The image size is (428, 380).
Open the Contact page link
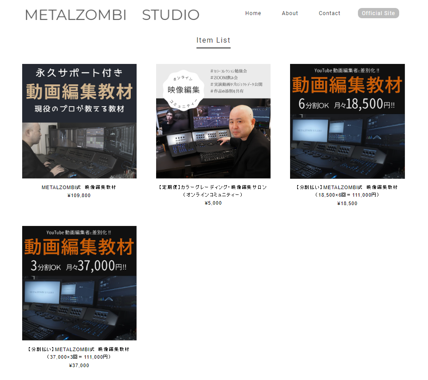point(330,13)
